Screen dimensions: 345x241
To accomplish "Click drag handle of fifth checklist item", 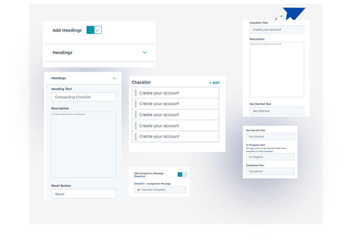I will pos(136,137).
